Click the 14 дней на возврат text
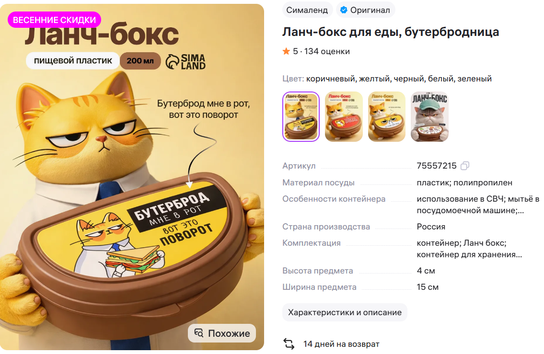544x354 pixels. 341,344
